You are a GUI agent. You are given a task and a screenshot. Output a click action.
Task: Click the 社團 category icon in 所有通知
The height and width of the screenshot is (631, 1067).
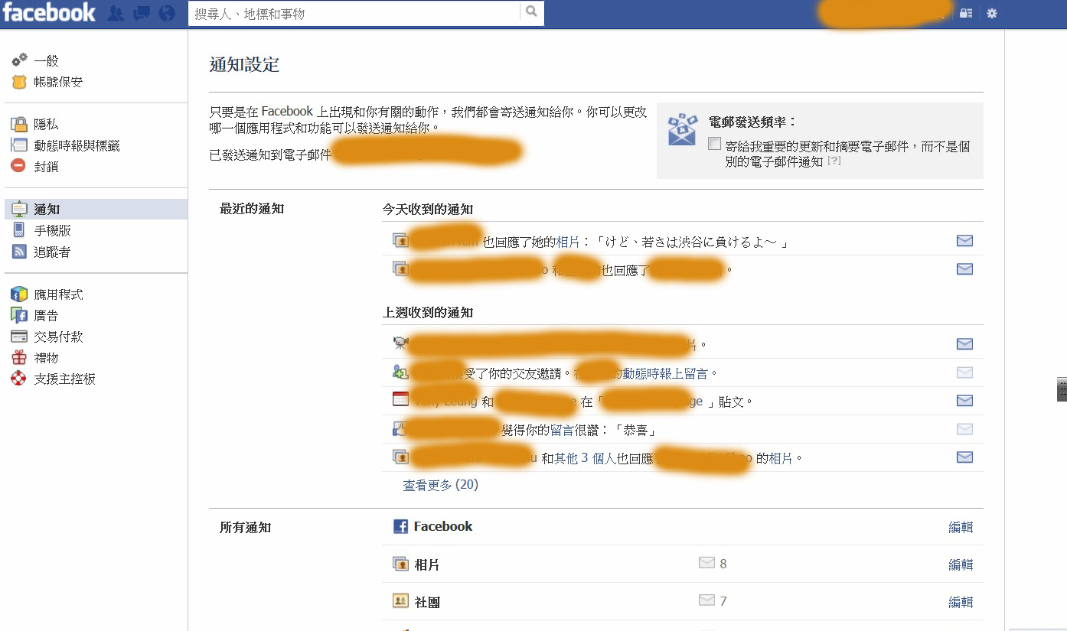pos(400,601)
